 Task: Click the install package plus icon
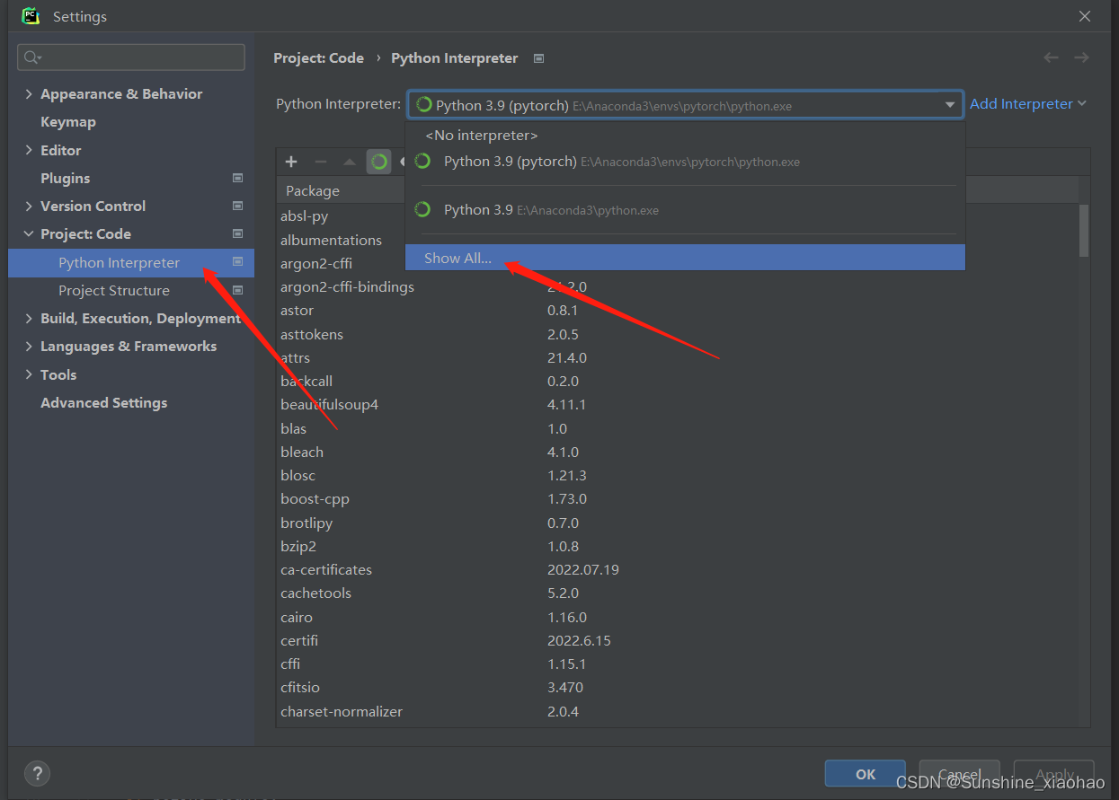pyautogui.click(x=290, y=162)
